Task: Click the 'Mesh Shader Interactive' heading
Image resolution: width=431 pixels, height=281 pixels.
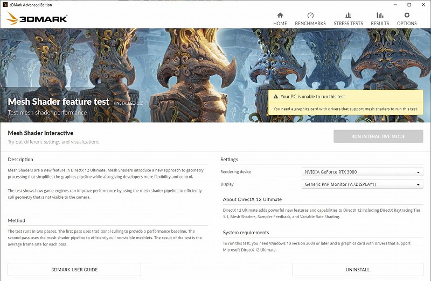Action: (x=40, y=133)
